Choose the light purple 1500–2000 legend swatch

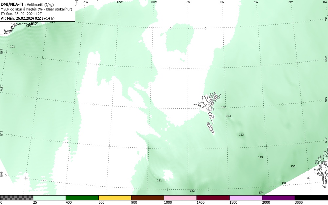(246, 198)
